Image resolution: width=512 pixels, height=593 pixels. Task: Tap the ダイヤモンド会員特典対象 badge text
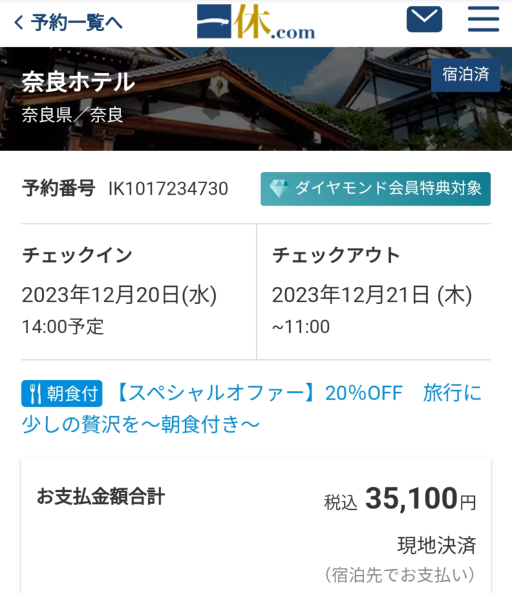pos(388,188)
